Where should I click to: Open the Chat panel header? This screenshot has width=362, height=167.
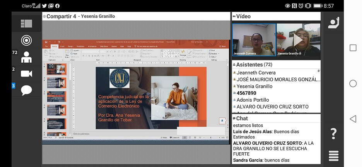[276, 118]
